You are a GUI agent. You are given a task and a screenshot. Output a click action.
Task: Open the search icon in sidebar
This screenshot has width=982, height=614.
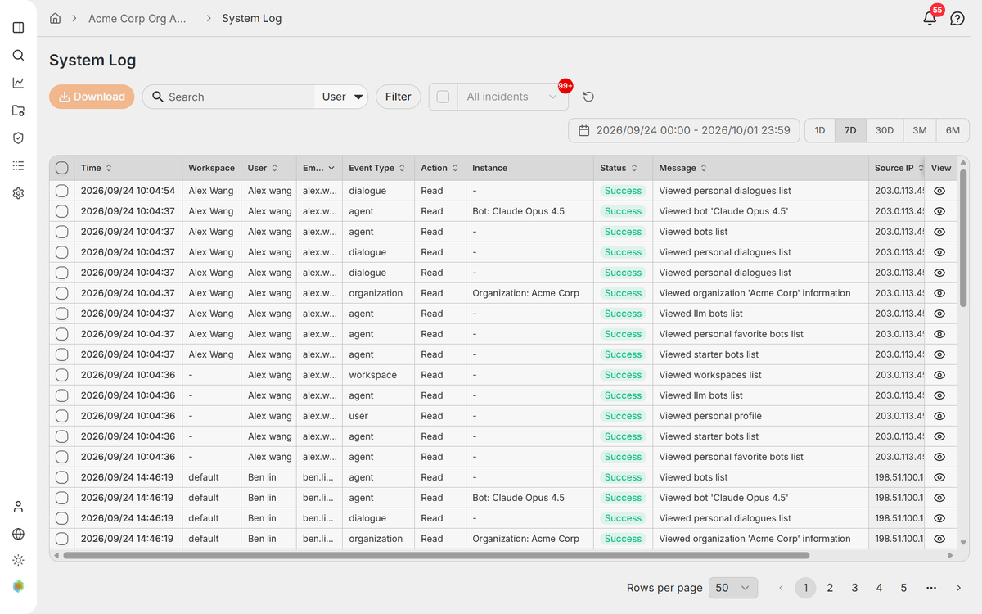coord(18,56)
